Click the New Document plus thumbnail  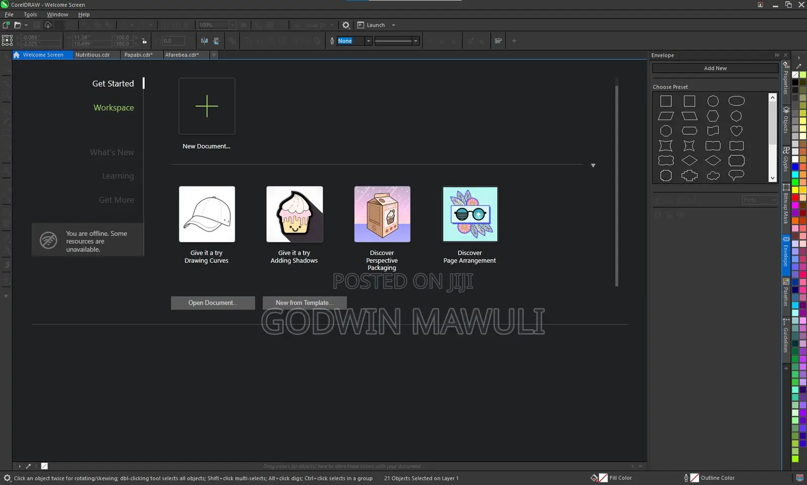pos(207,106)
